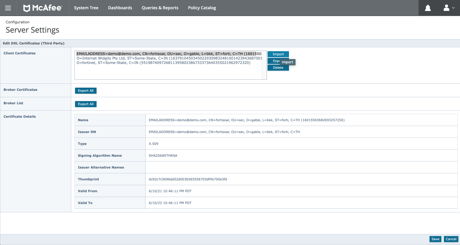Viewport: 460px width, 245px height.
Task: Open Policy Catalog
Action: coord(202,8)
